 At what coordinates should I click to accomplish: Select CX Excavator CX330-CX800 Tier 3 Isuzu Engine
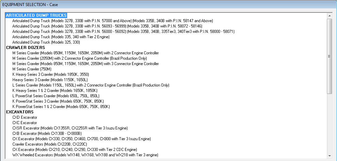pos(82,139)
